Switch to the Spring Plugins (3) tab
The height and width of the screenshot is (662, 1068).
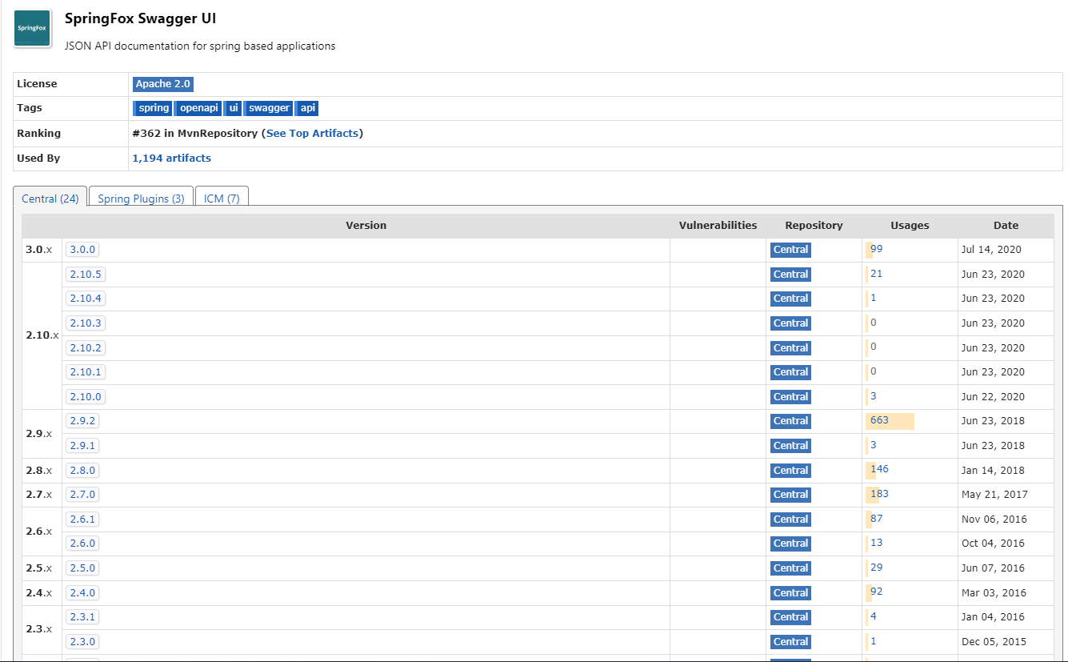141,199
